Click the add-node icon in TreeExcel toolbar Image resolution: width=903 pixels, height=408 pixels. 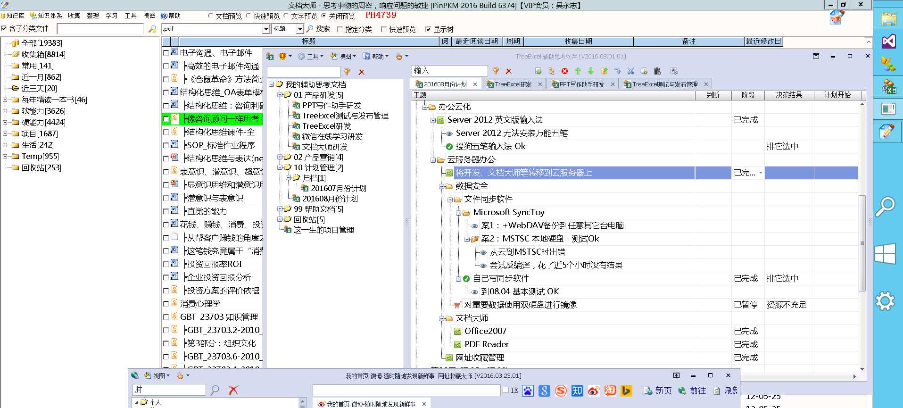(x=538, y=71)
